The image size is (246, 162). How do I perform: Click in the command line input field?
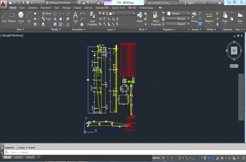126,152
